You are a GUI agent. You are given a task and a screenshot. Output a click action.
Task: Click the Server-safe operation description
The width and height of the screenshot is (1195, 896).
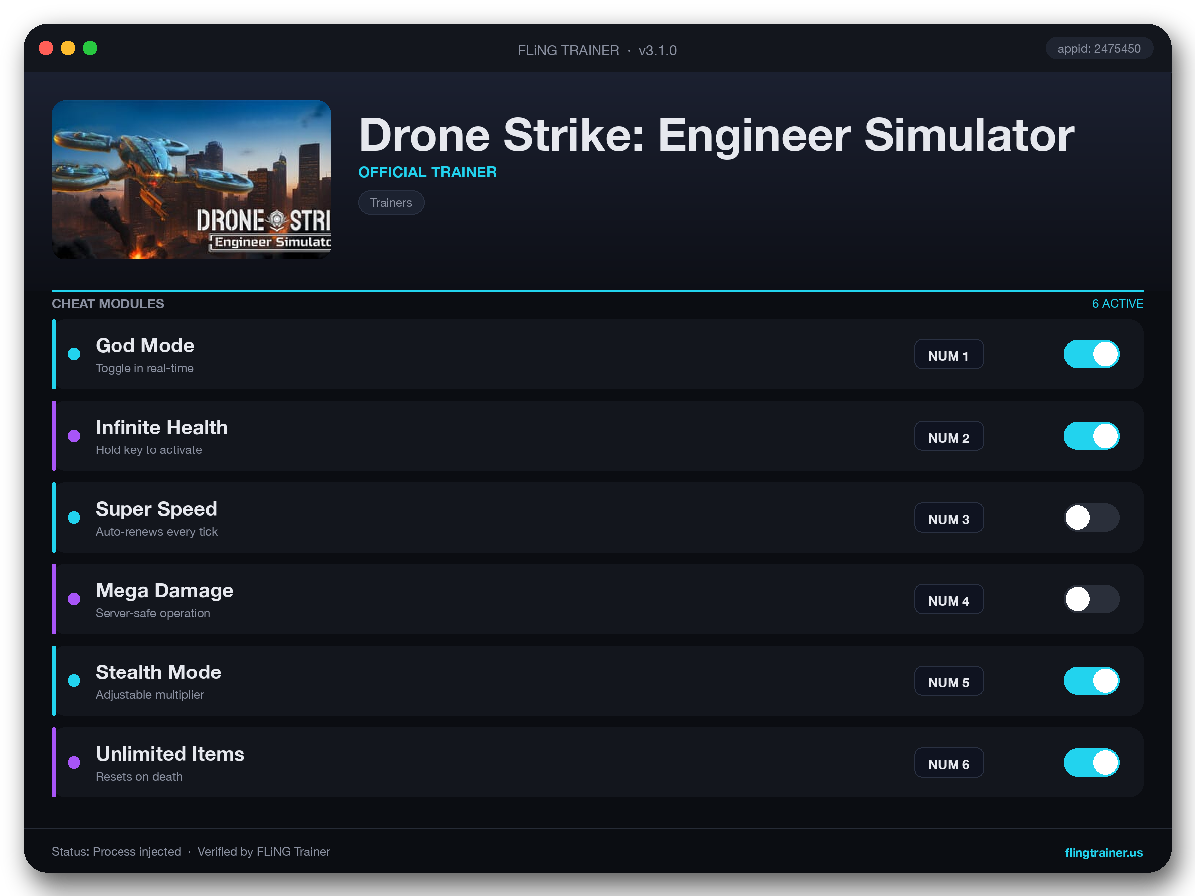(152, 613)
